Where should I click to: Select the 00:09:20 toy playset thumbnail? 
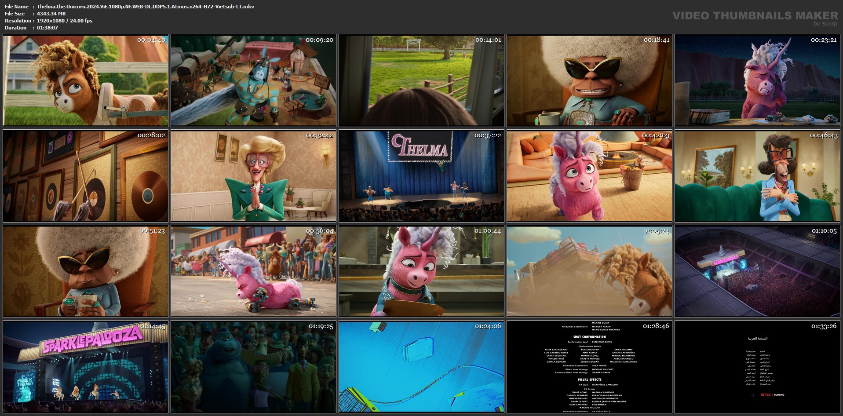(x=253, y=80)
